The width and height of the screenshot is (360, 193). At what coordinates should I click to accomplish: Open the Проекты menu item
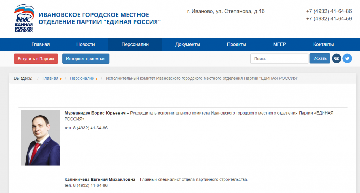tap(237, 44)
